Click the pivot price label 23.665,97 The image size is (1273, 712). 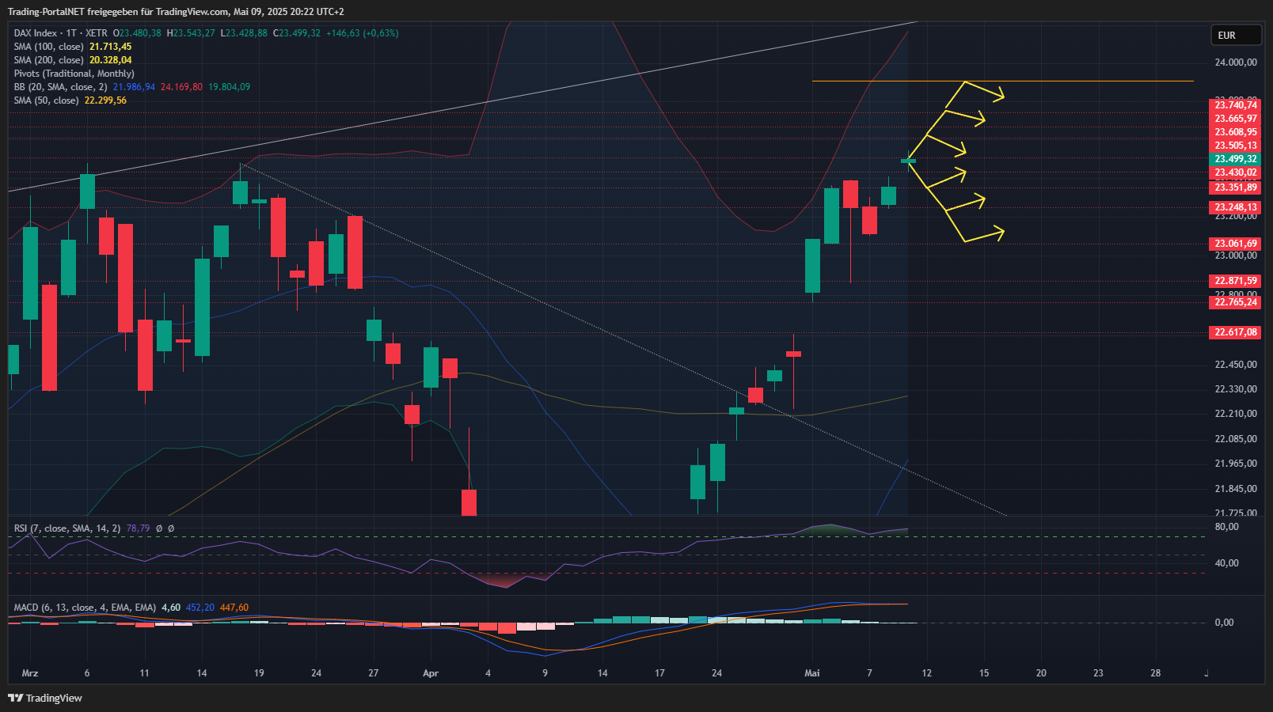1235,119
